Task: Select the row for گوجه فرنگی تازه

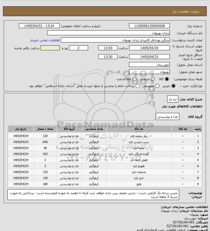Action: click(105, 154)
